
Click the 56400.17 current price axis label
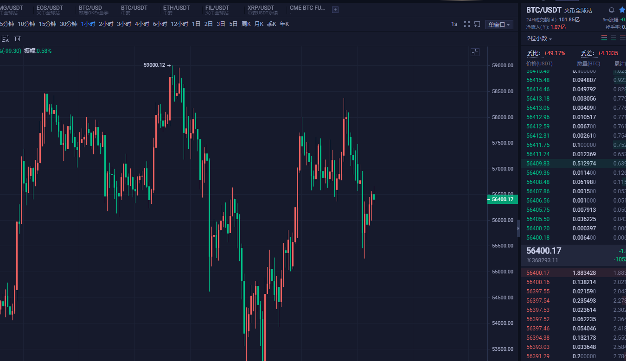click(502, 199)
